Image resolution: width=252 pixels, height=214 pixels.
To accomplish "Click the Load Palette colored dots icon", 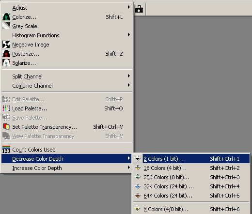I will [6, 108].
